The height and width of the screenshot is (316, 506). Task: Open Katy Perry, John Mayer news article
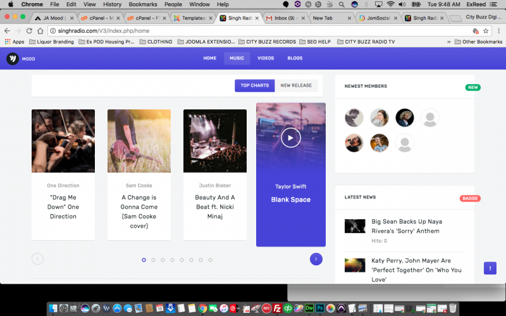[416, 270]
